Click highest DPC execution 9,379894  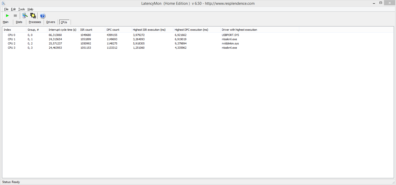tap(181, 43)
